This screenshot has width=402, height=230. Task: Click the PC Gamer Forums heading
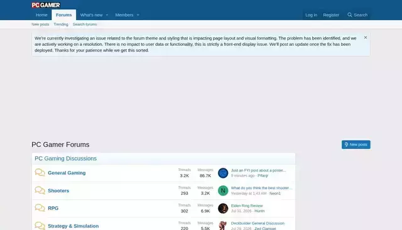[x=60, y=145]
